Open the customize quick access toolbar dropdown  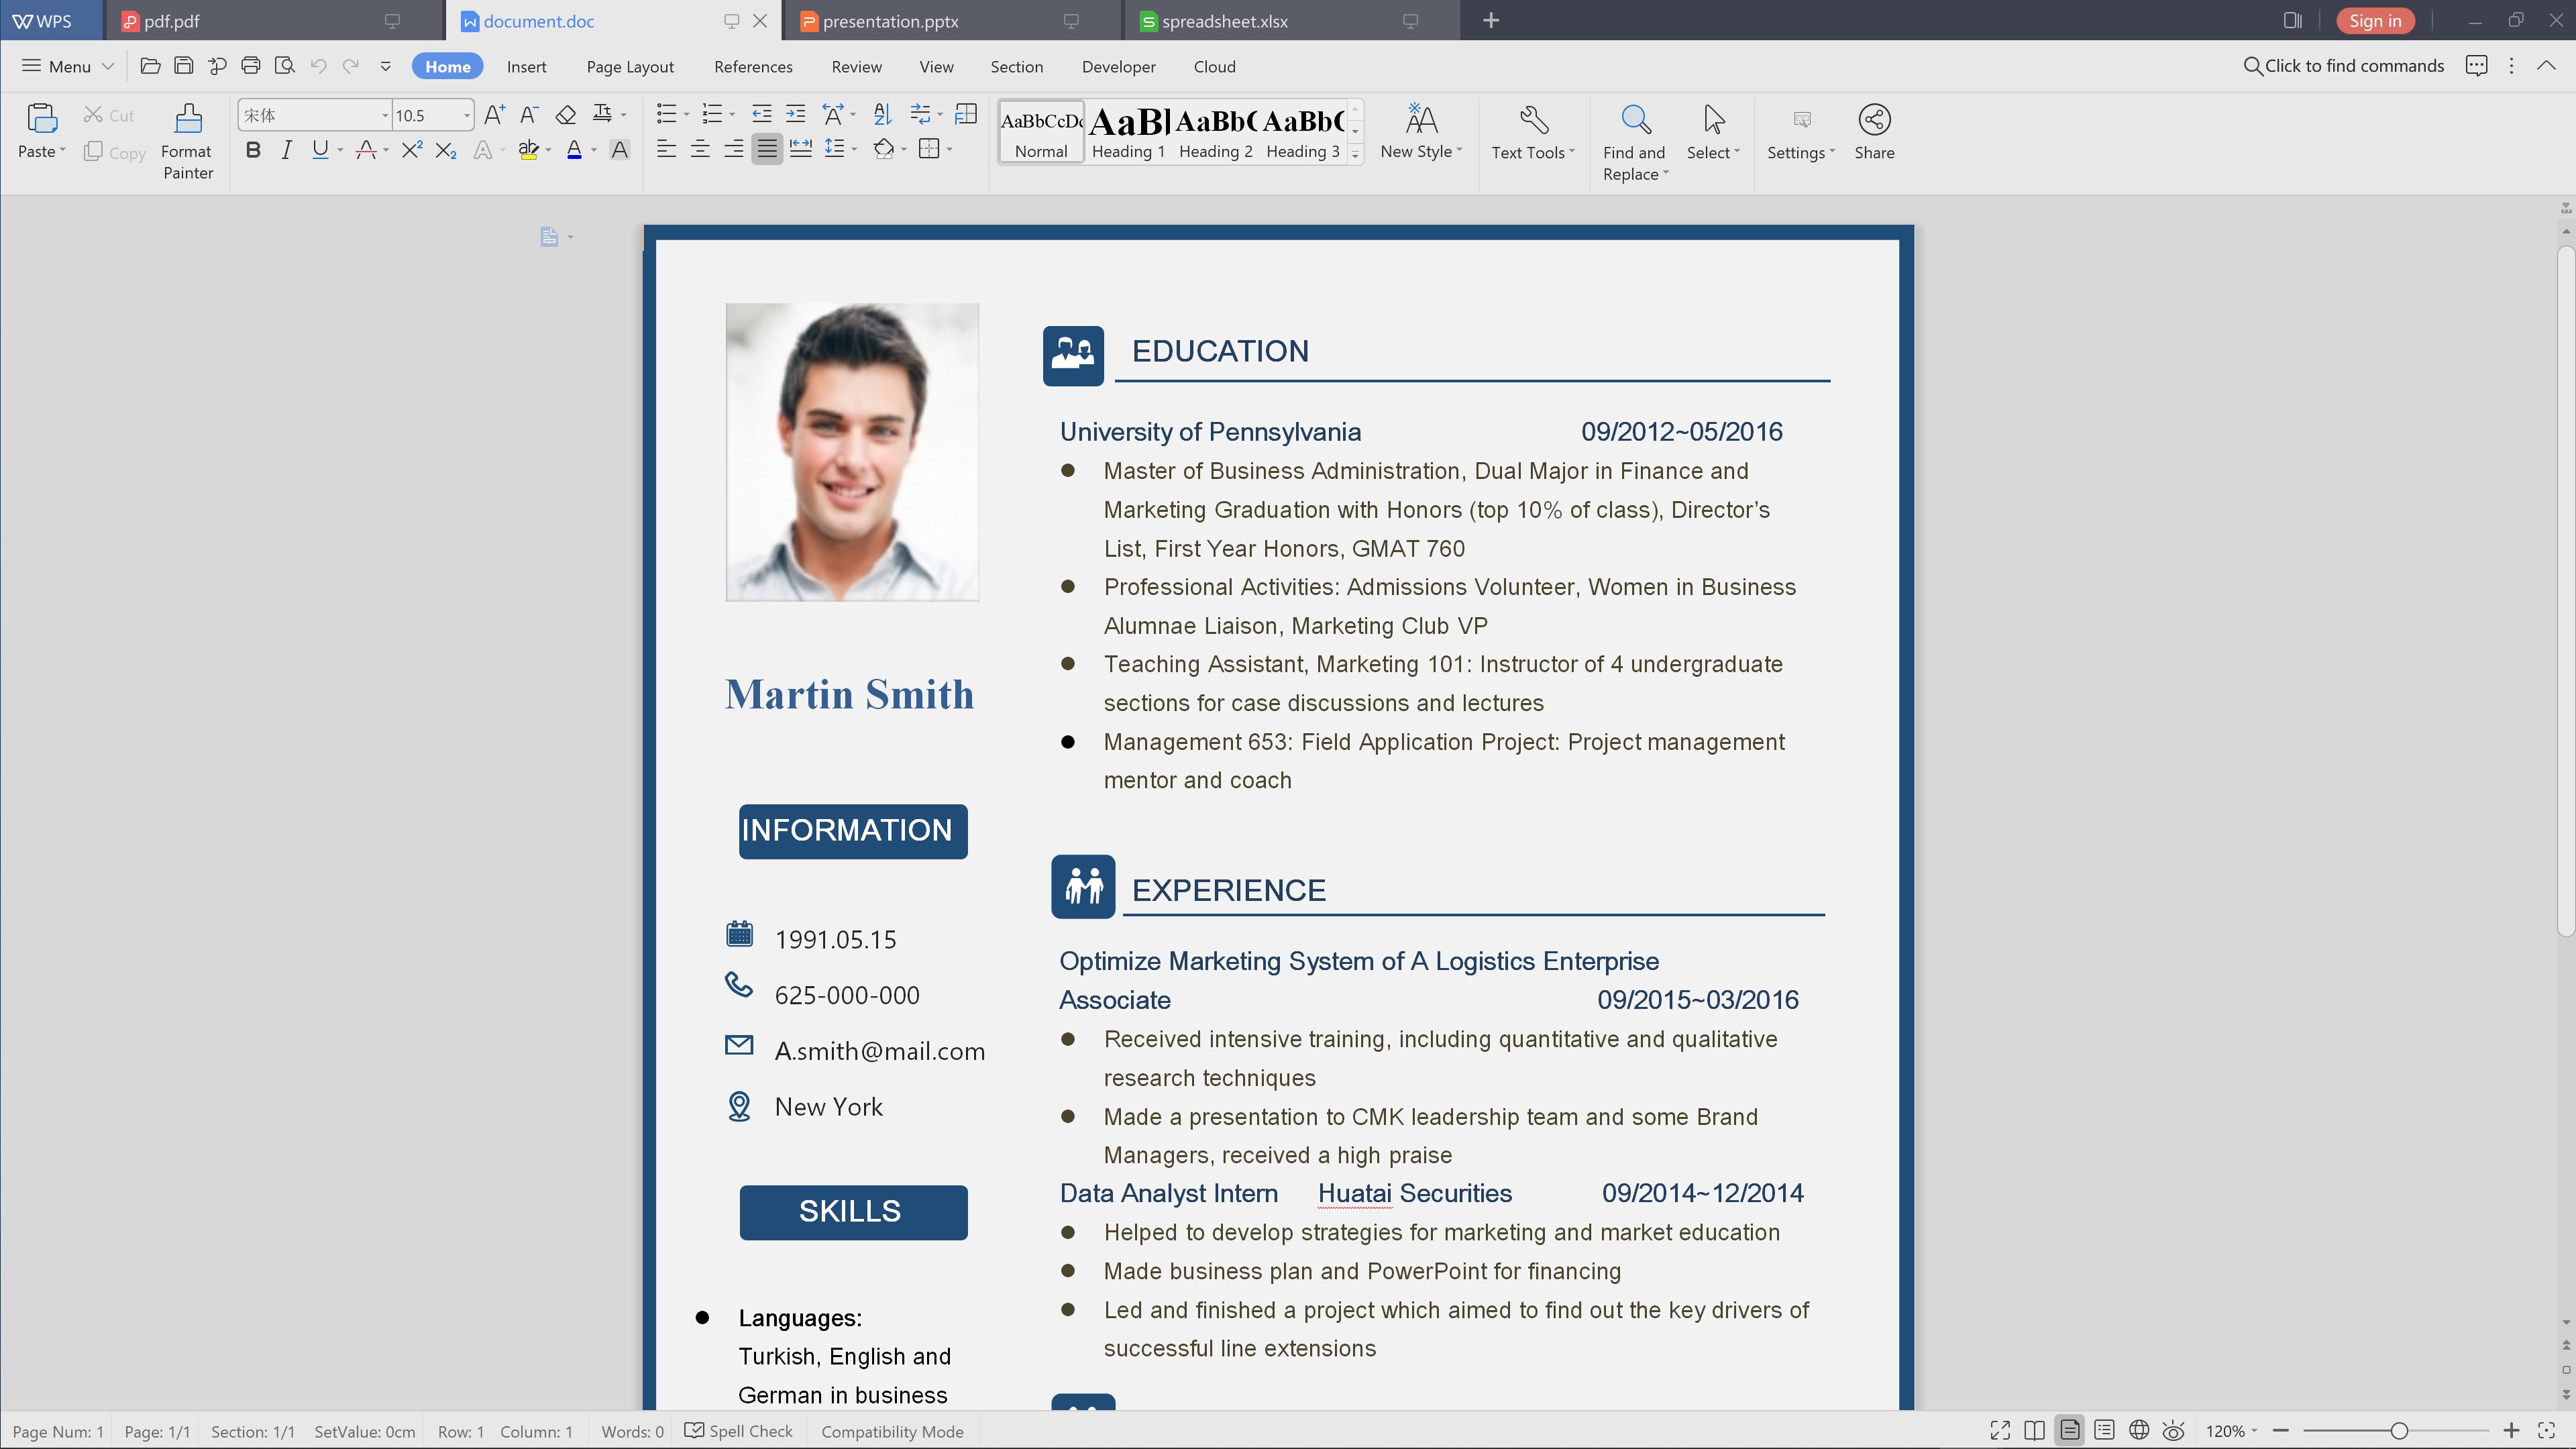(x=385, y=66)
